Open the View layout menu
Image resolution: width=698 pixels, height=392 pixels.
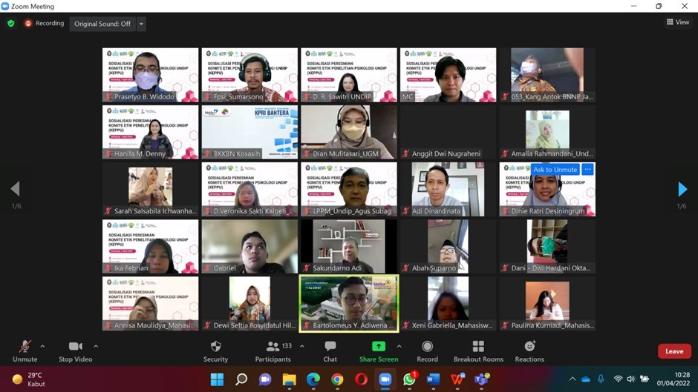pyautogui.click(x=678, y=22)
